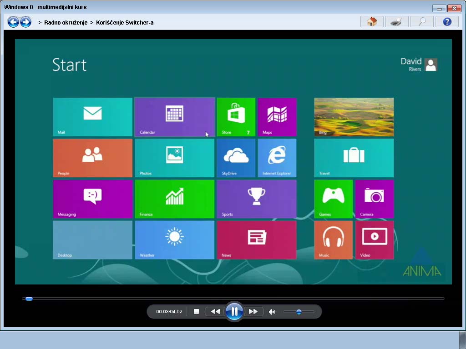Select the Korišćenje Switcher-a breadcrumb entry
The width and height of the screenshot is (466, 349).
[x=125, y=22]
